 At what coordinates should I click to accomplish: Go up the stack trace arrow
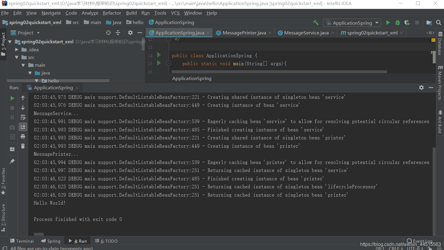[23, 98]
